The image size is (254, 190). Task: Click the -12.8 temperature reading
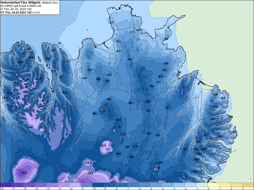[x=103, y=146]
